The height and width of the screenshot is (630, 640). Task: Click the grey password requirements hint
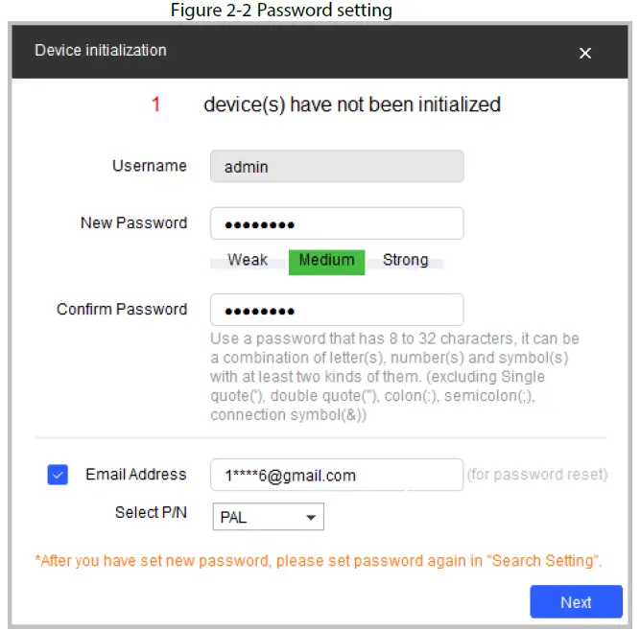[x=394, y=377]
